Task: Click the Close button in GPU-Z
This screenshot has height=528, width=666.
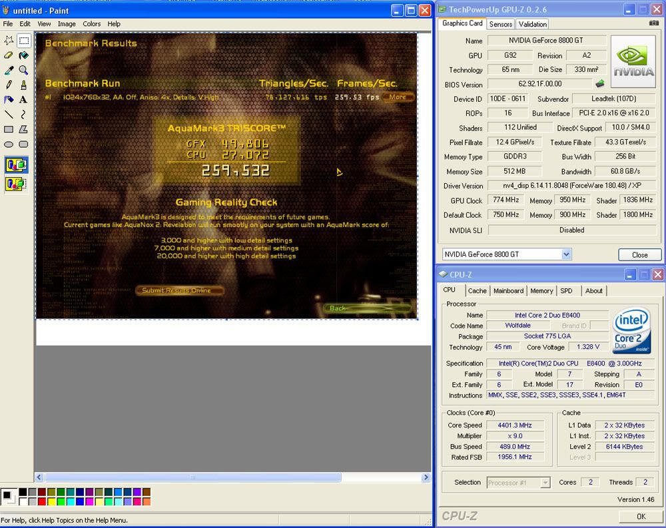Action: tap(639, 255)
